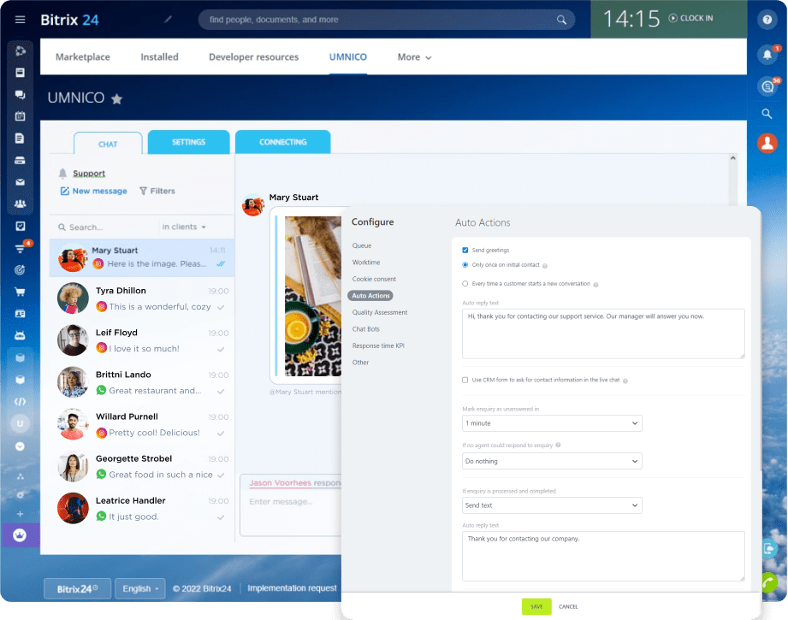Open the 1 minute dropdown
The height and width of the screenshot is (620, 788).
click(552, 423)
